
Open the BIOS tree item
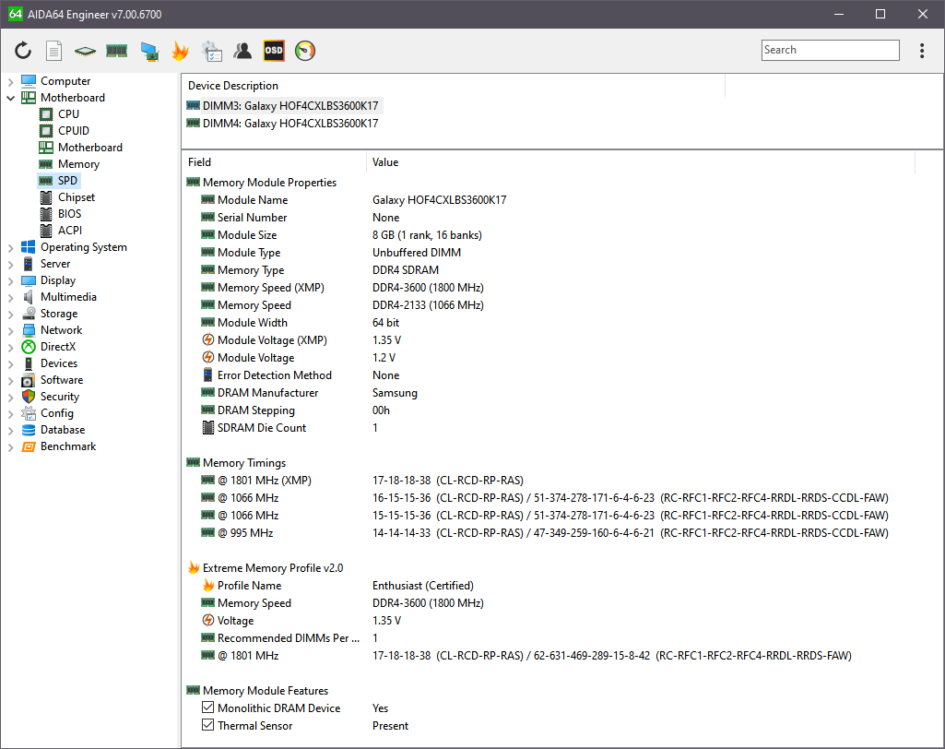tap(69, 213)
